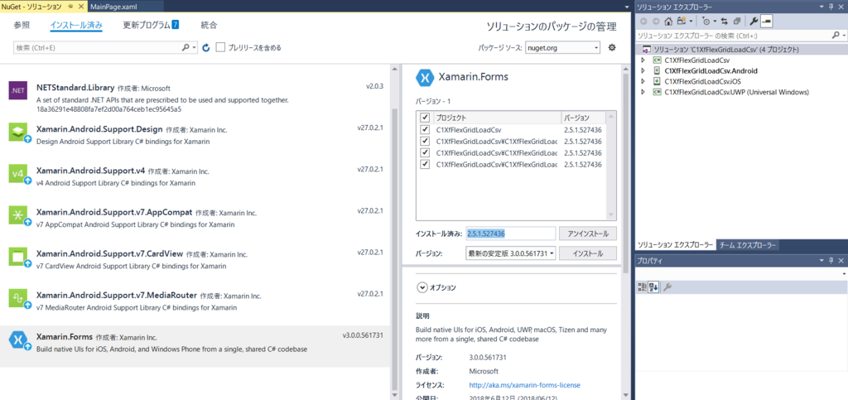Open the Properties panel object selector dropdown
The image size is (848, 400).
844,274
